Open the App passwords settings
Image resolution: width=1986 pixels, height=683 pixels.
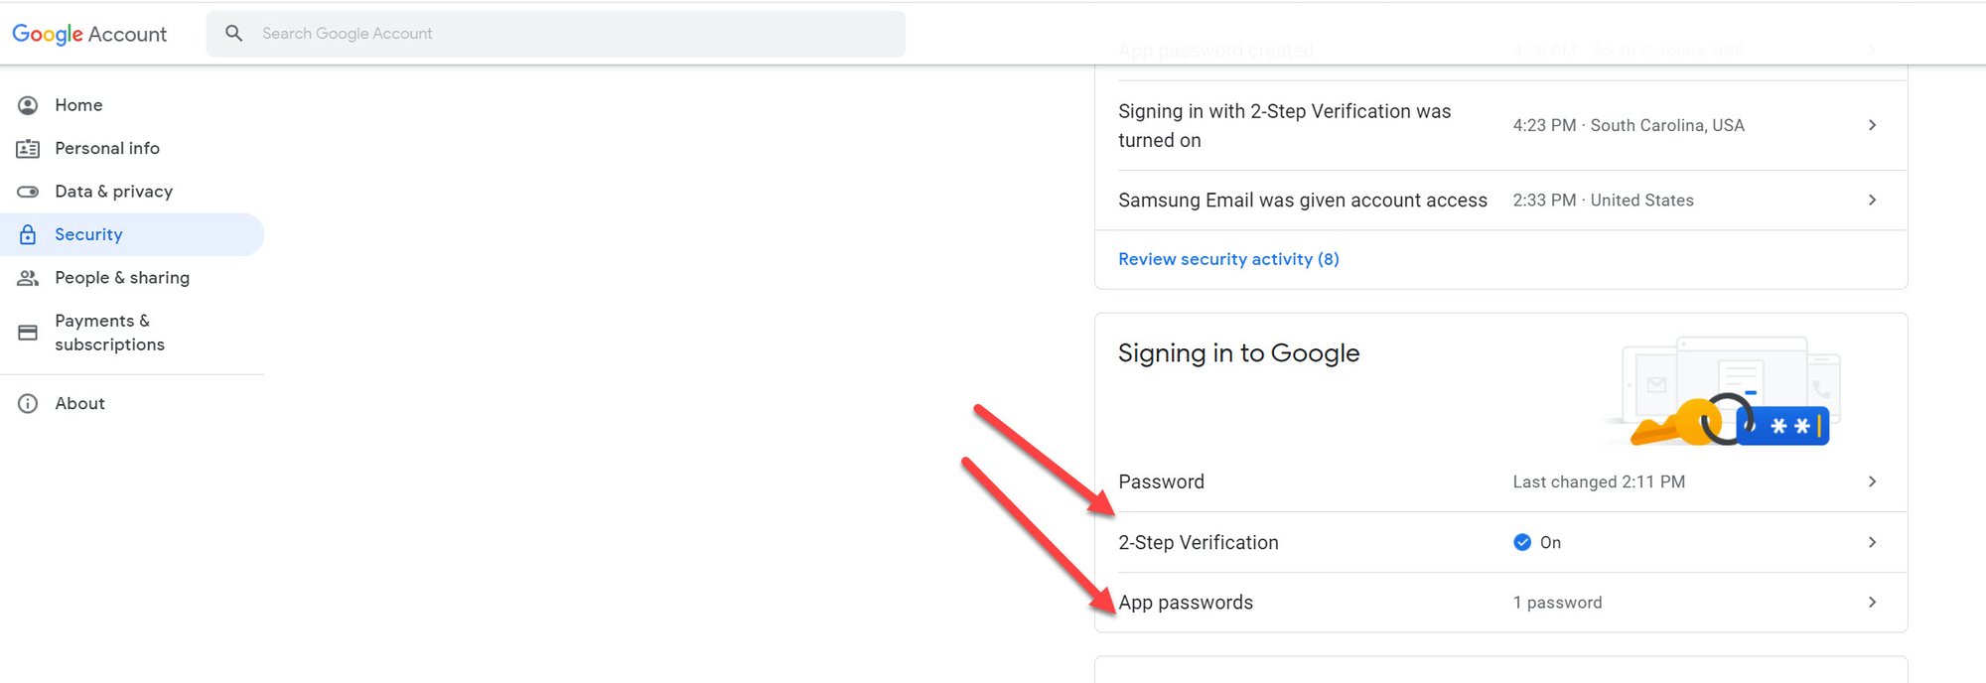[x=1186, y=602]
